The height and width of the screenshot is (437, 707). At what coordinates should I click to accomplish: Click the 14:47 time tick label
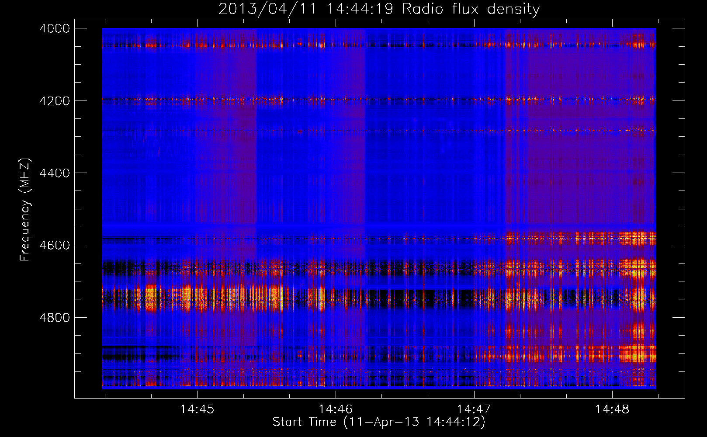coord(474,409)
